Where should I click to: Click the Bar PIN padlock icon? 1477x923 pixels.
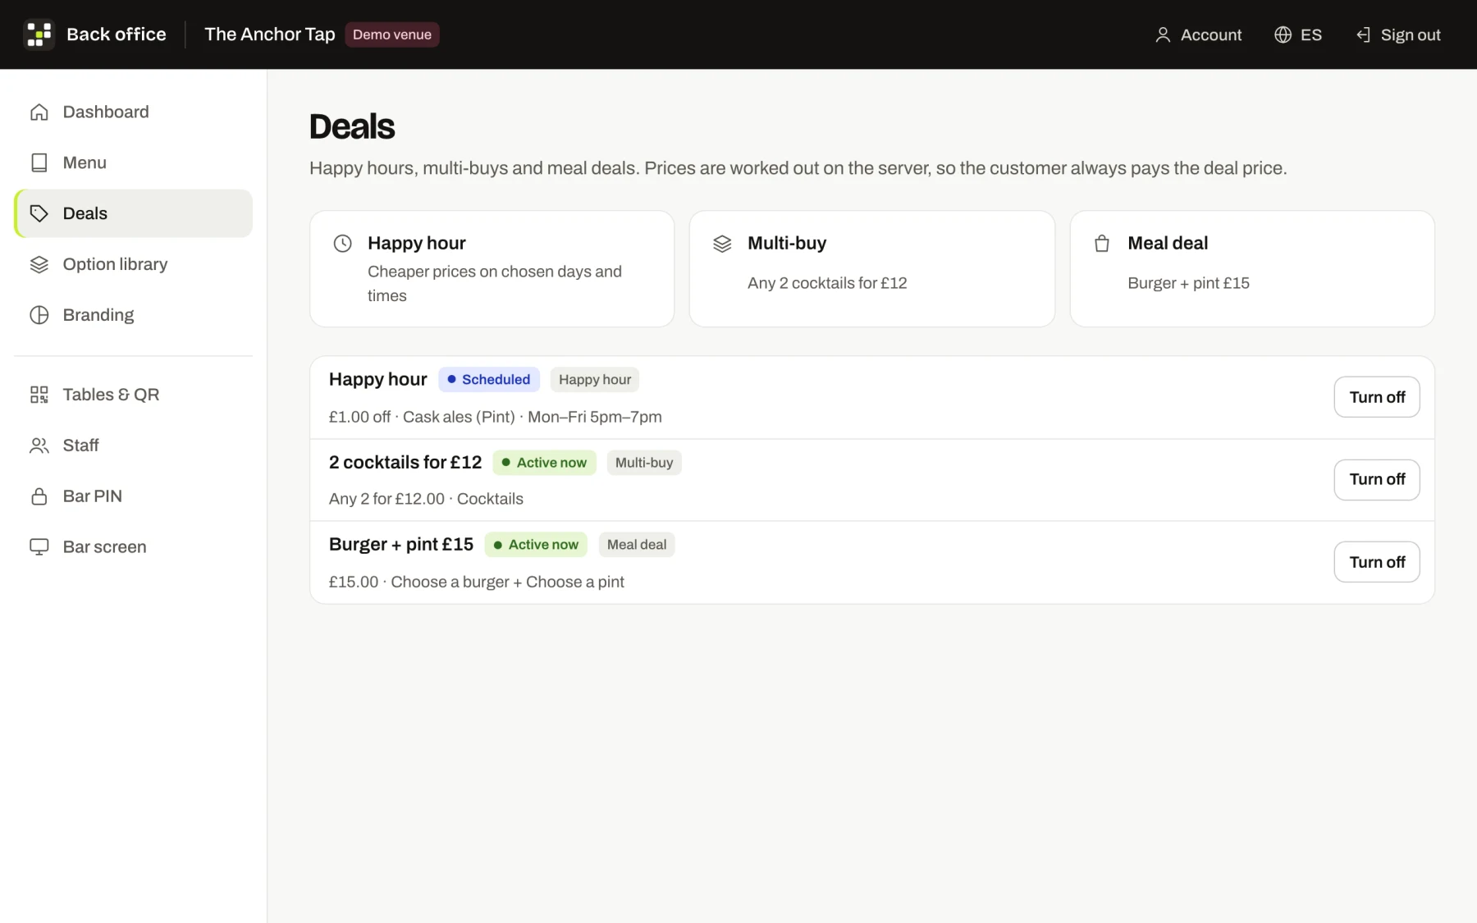point(39,497)
